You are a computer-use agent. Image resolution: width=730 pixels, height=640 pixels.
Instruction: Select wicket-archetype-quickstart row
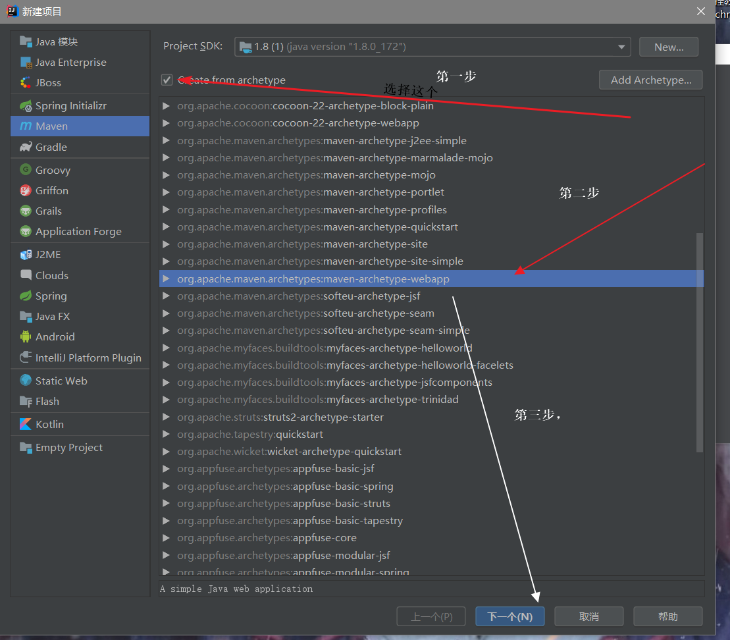pos(431,452)
